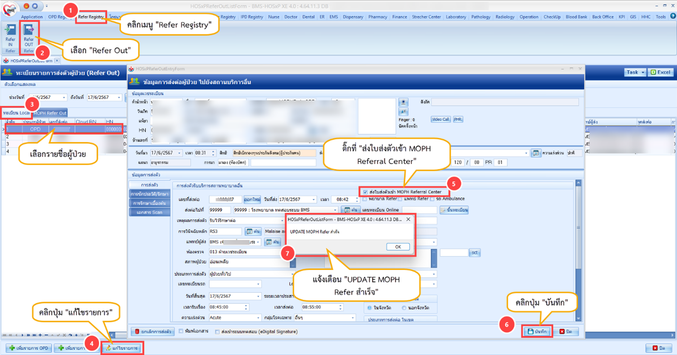
Task: Close the UPDATE MOPH Refer dialog with X
Action: tap(408, 219)
